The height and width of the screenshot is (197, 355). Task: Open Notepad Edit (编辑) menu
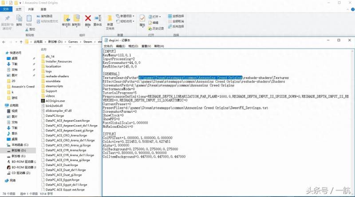coord(120,46)
